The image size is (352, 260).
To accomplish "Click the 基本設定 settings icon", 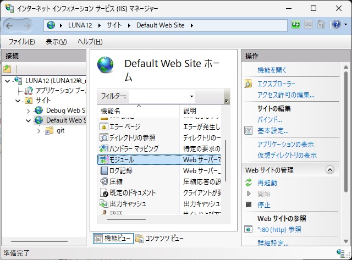I will click(248, 130).
